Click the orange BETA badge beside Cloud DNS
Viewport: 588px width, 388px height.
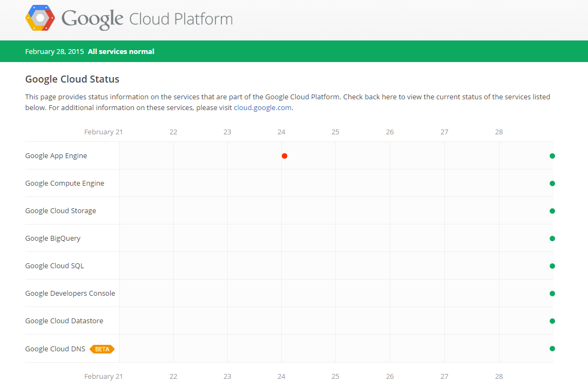pos(102,349)
